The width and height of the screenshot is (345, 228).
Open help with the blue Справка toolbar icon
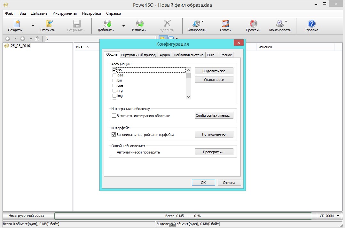tap(311, 24)
